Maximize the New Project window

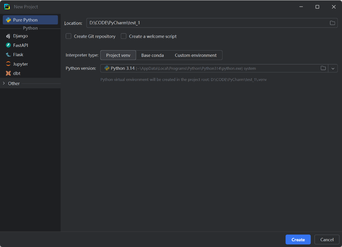coord(317,7)
